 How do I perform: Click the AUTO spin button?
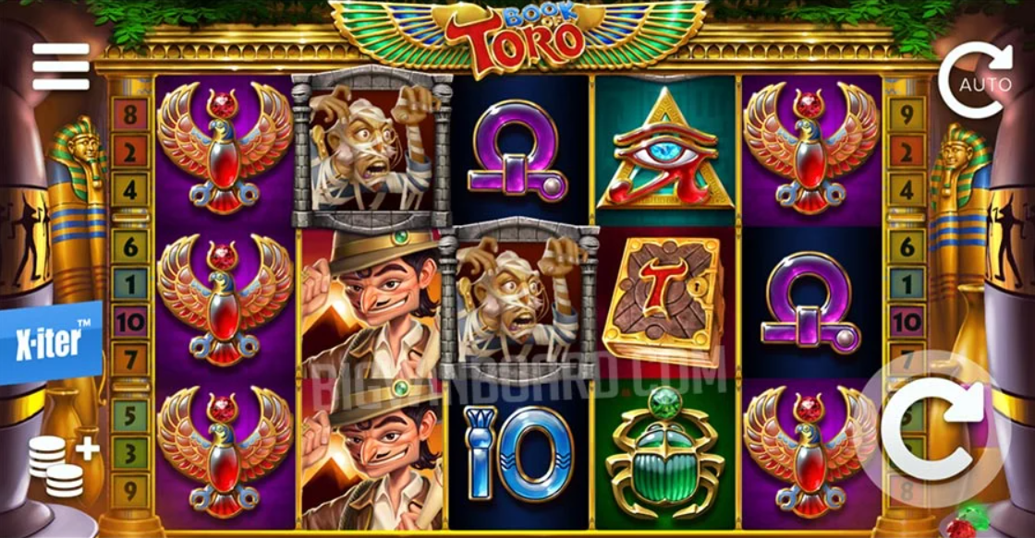[x=976, y=80]
